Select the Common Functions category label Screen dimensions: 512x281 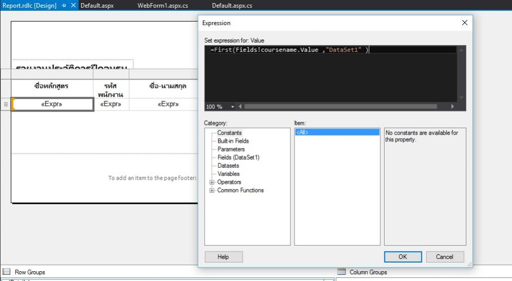point(240,190)
